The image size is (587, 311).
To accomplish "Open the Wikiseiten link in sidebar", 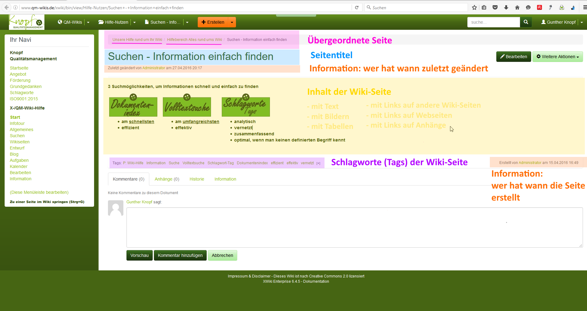I will tap(20, 142).
